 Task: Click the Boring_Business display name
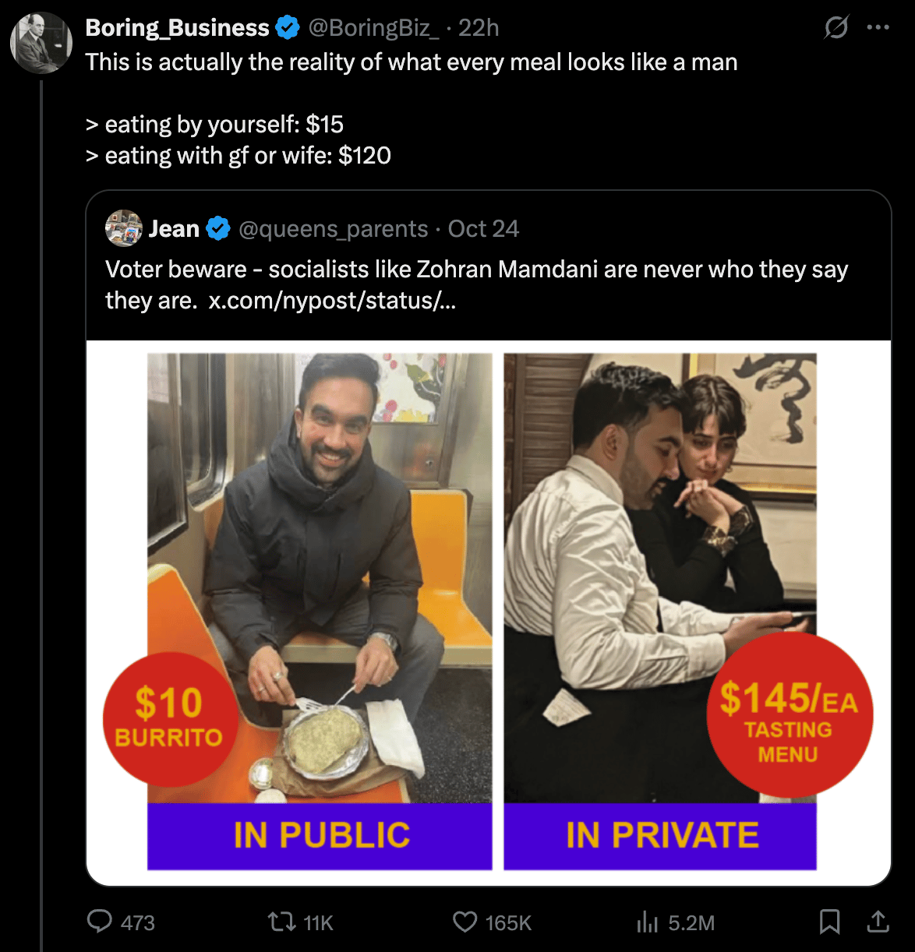[x=177, y=28]
